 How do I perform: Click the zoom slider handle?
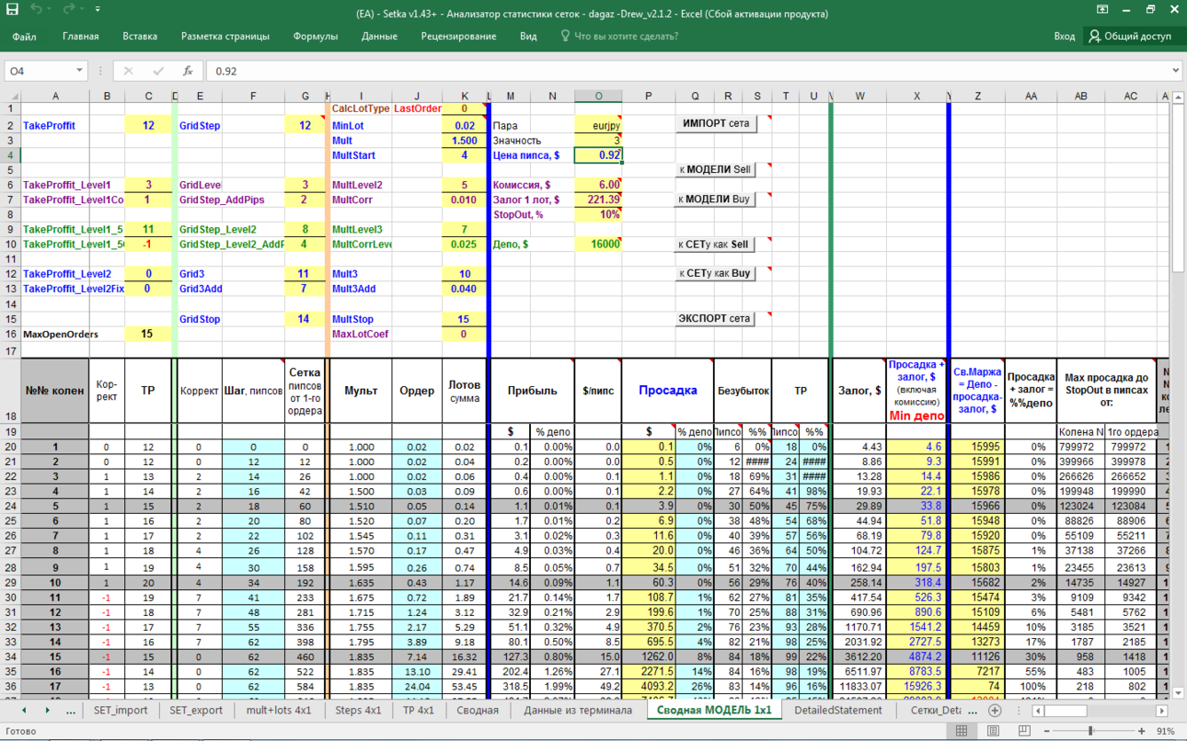click(1090, 731)
